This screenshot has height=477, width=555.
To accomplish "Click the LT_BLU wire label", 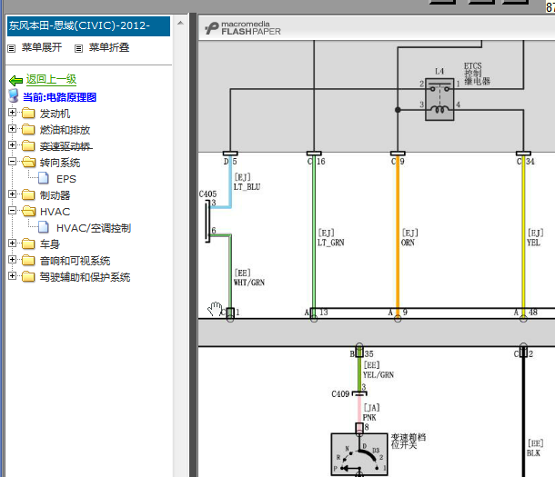I will point(247,187).
